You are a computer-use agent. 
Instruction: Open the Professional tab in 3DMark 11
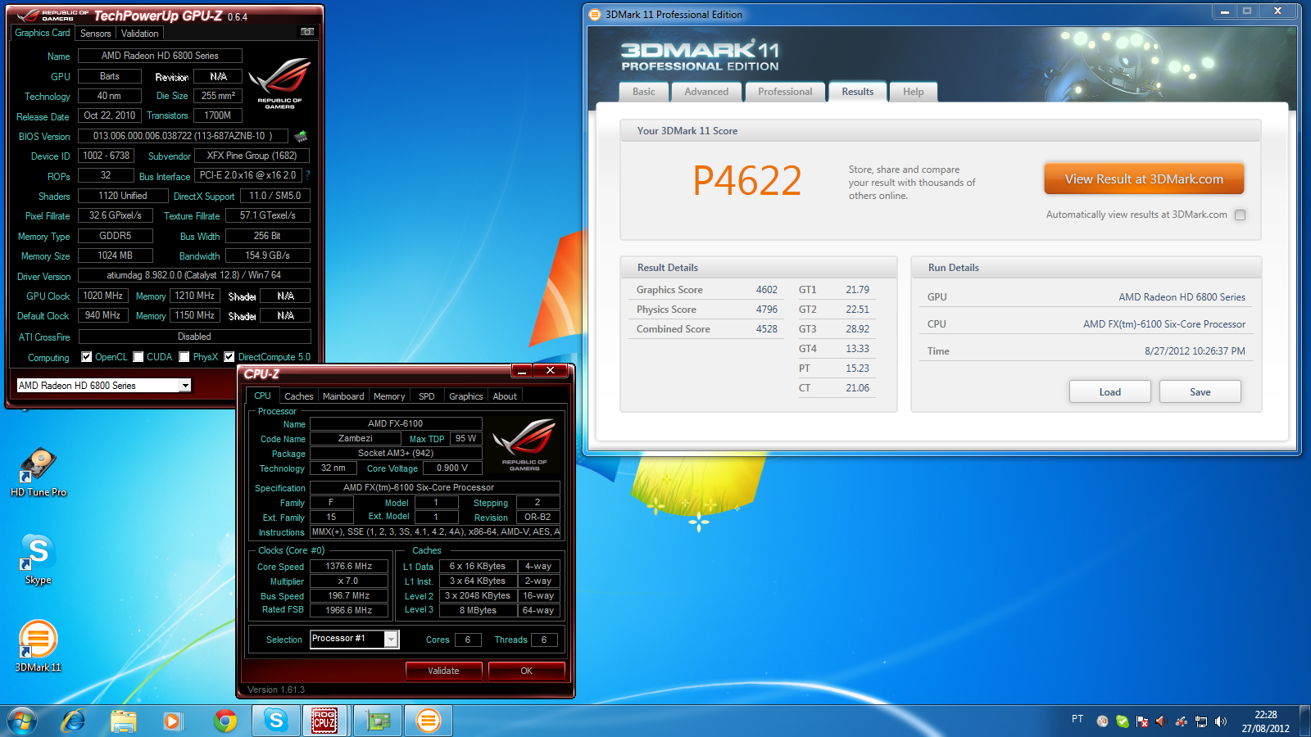click(x=785, y=92)
